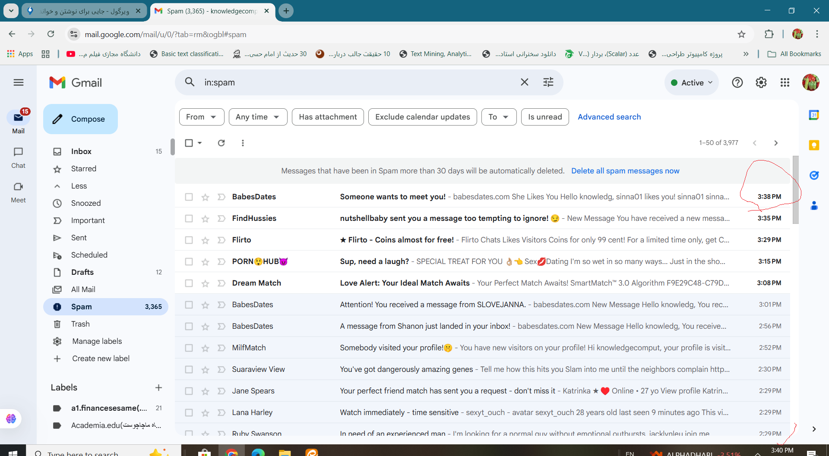The image size is (829, 456).
Task: Open Google Calendar side panel icon
Action: 814,115
